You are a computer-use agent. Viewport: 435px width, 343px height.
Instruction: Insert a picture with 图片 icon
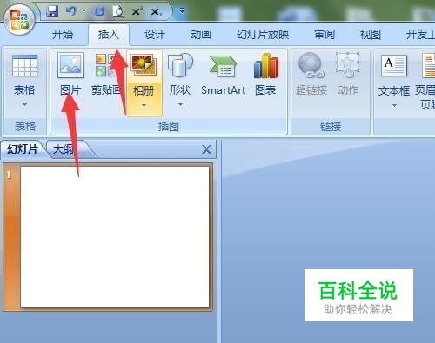click(70, 65)
